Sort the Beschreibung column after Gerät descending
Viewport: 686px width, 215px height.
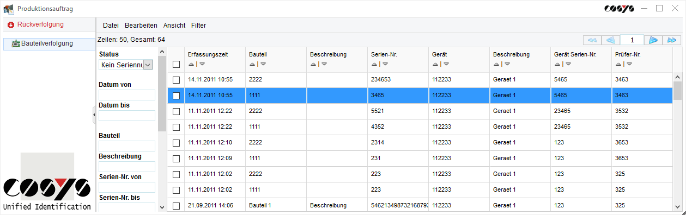tap(507, 64)
